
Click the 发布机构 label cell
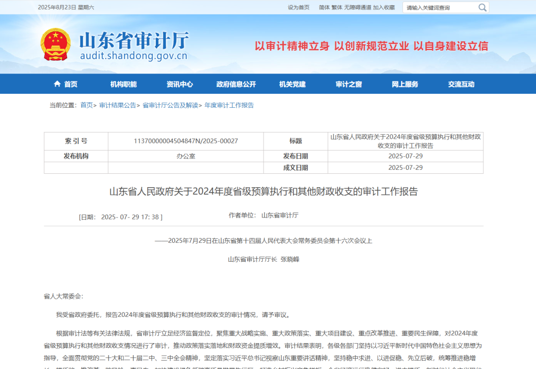tap(76, 156)
